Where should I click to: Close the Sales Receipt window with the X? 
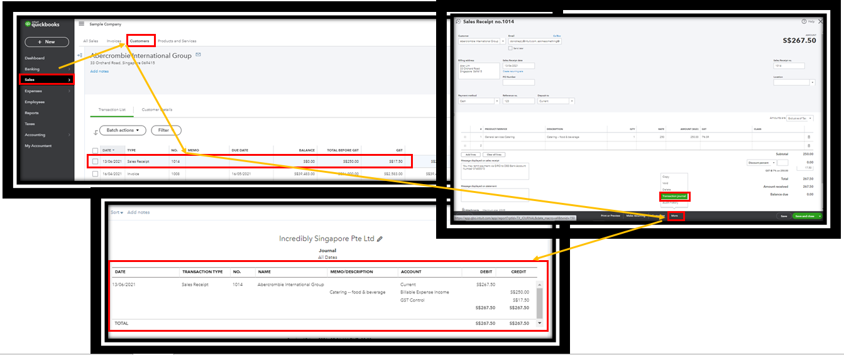820,21
